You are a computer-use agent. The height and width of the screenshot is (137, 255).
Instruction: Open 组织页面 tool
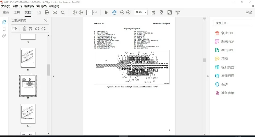click(225, 67)
